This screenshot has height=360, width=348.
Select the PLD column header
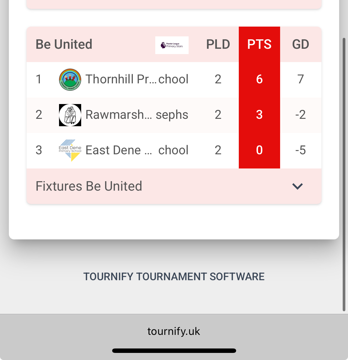click(218, 44)
